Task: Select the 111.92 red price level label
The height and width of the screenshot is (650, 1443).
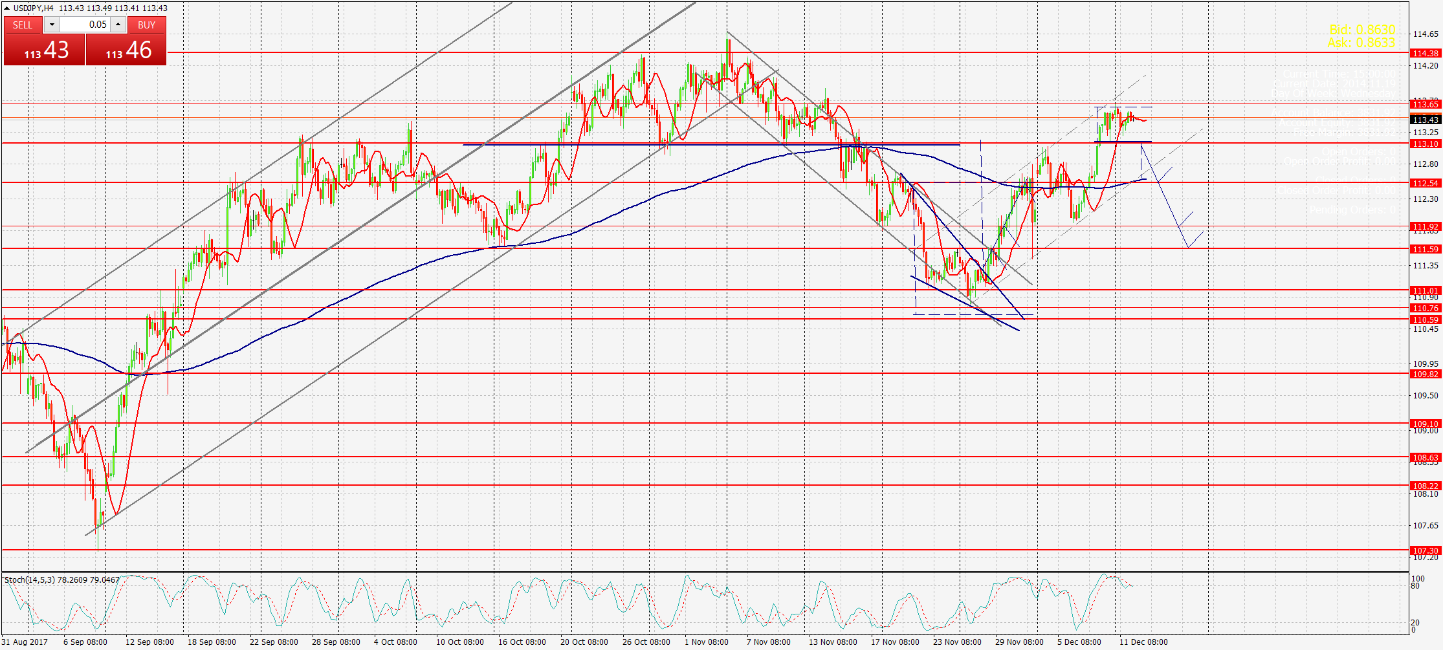Action: coord(1426,227)
